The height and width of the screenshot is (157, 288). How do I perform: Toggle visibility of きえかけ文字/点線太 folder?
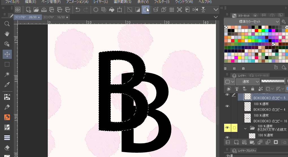(x=227, y=128)
